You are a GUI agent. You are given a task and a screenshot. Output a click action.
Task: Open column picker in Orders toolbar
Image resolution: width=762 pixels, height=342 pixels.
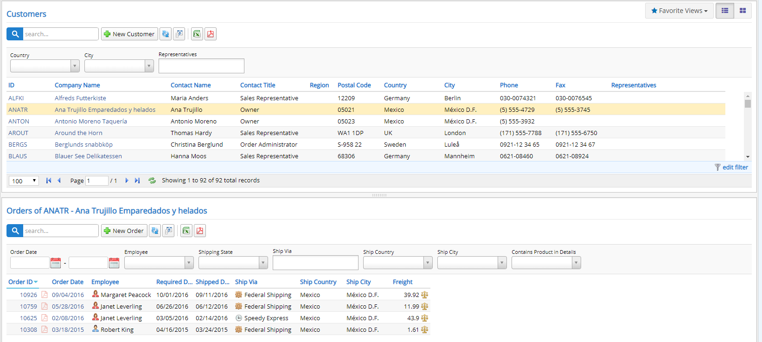click(x=168, y=231)
